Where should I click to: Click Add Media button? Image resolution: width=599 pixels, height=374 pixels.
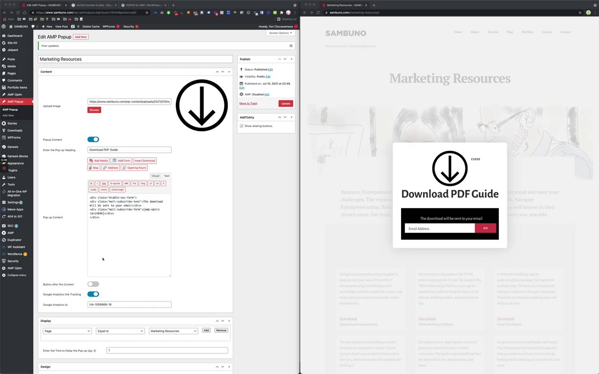98,161
